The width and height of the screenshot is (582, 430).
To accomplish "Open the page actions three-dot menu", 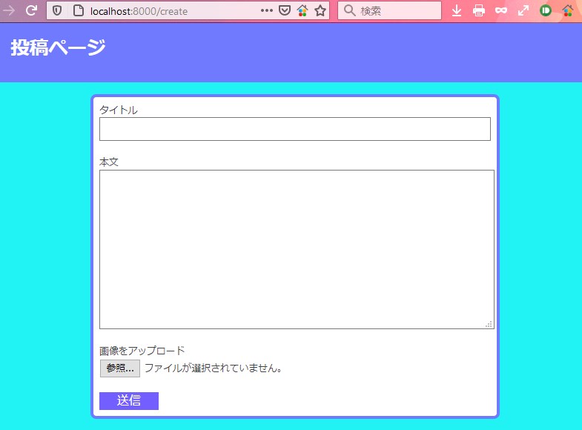I will (267, 10).
